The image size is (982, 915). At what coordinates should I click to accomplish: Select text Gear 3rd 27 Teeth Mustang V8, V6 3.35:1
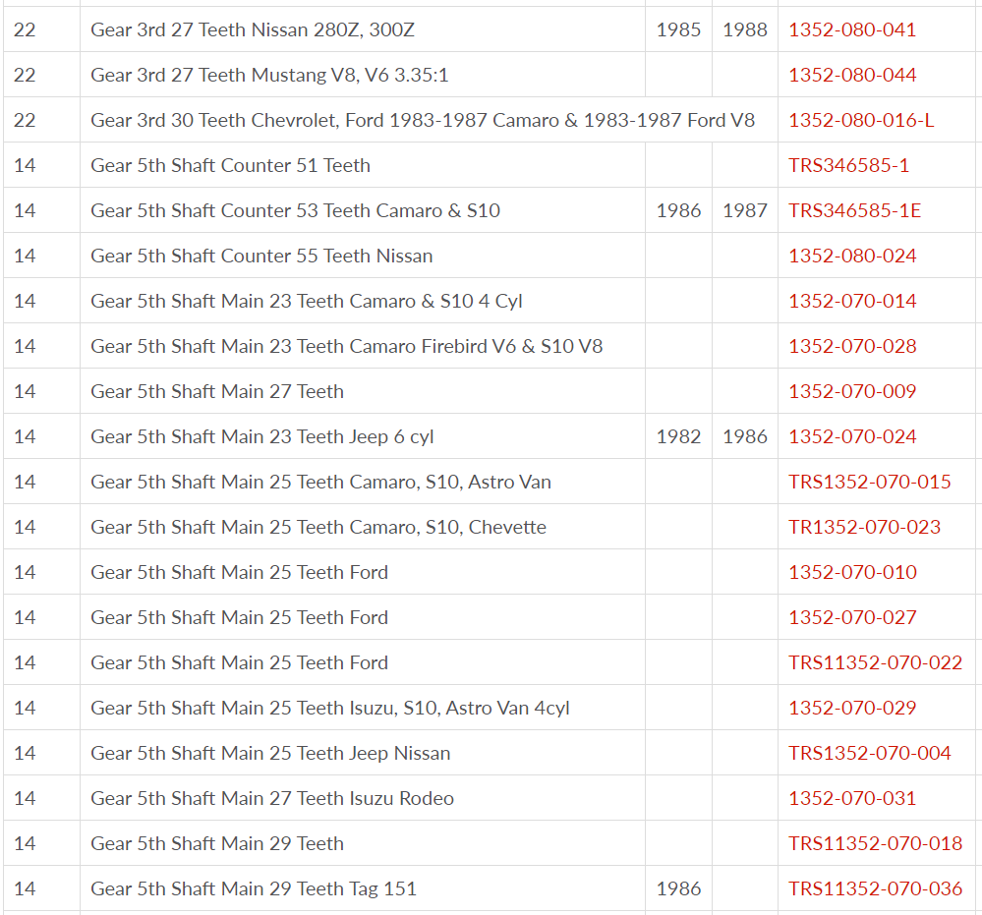(x=269, y=75)
